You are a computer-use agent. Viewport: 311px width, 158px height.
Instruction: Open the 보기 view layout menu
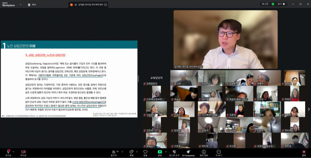click(280, 4)
